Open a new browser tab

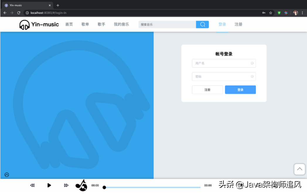pos(58,5)
